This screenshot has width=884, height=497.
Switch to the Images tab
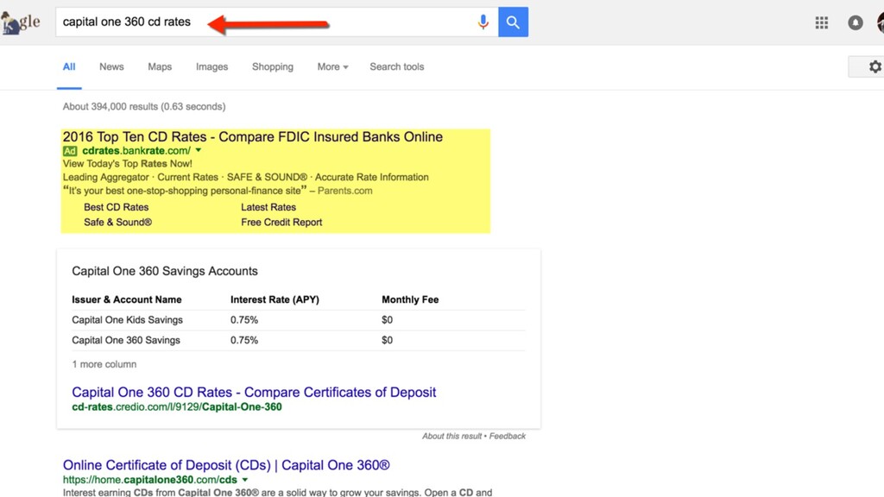212,66
